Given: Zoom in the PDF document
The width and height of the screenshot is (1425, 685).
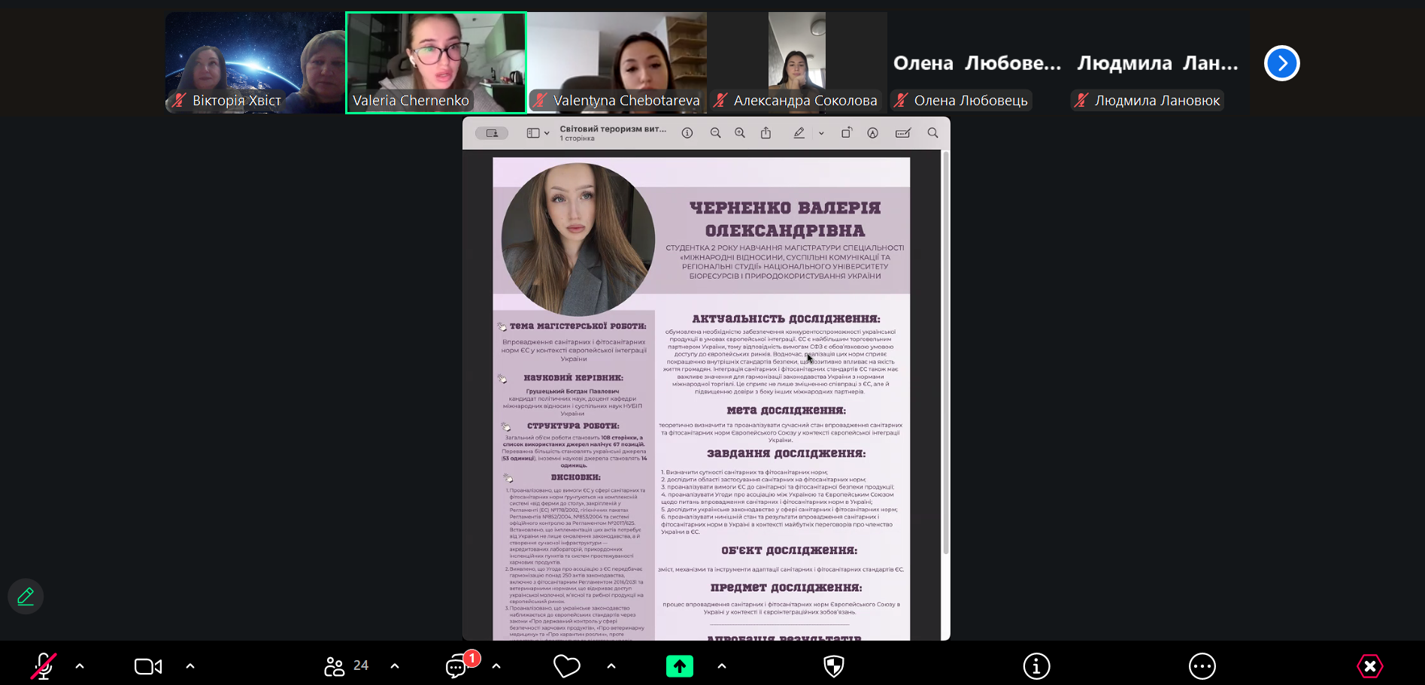Looking at the screenshot, I should 740,133.
